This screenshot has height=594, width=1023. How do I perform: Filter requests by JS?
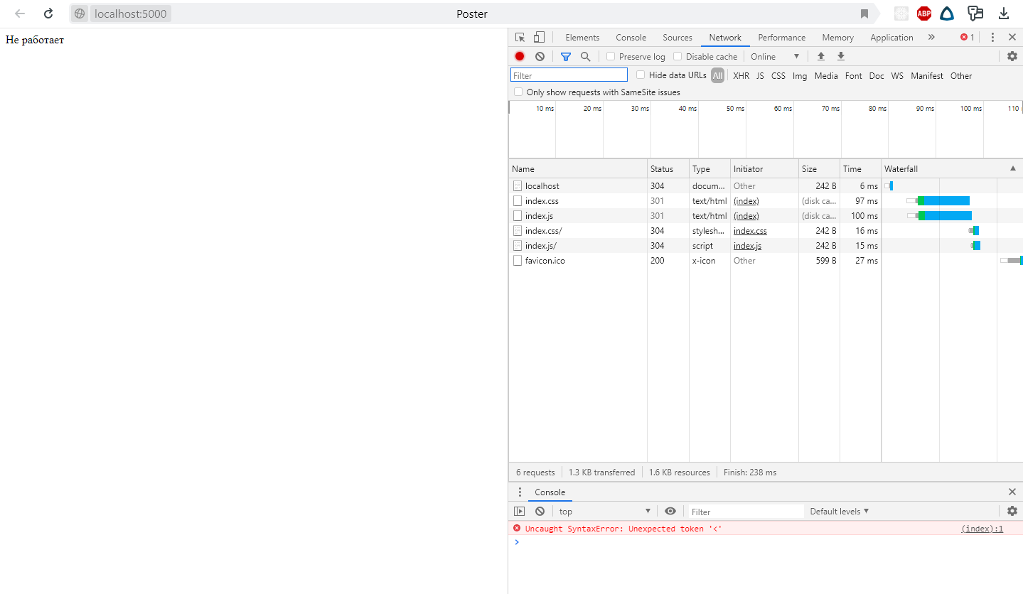point(760,75)
